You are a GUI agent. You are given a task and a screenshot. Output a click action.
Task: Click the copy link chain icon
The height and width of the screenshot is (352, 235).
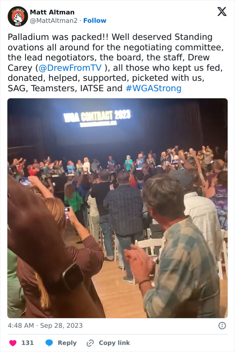[90, 343]
